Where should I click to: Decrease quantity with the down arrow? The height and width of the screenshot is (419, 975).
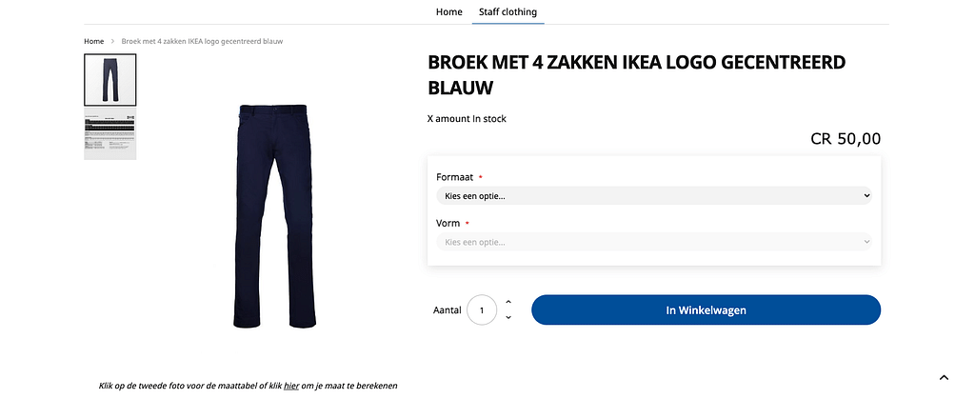[508, 317]
